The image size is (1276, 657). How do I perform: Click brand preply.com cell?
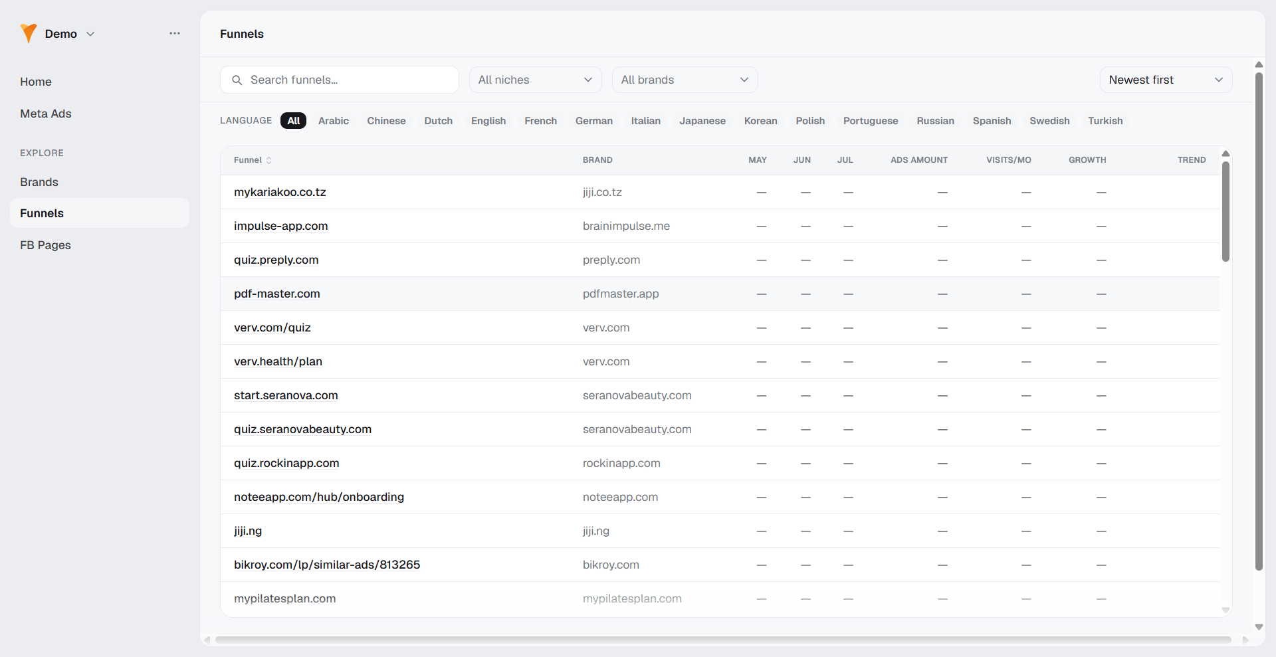611,260
